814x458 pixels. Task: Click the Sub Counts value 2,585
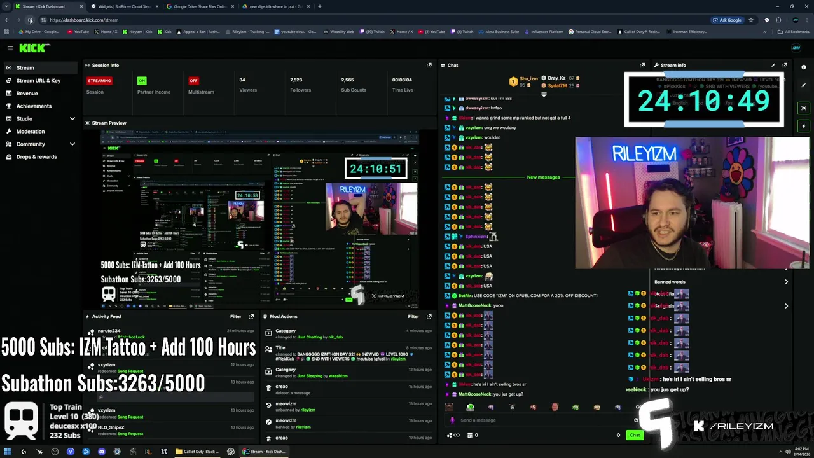click(347, 80)
